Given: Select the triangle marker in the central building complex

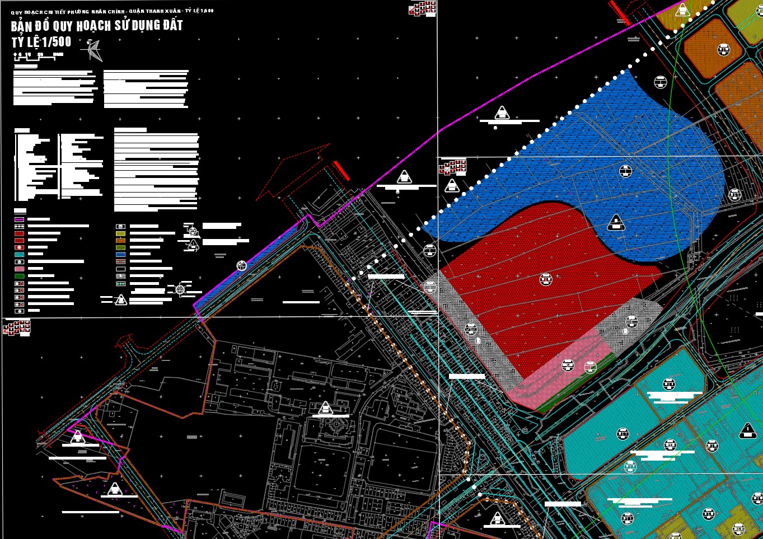Looking at the screenshot, I should point(325,408).
